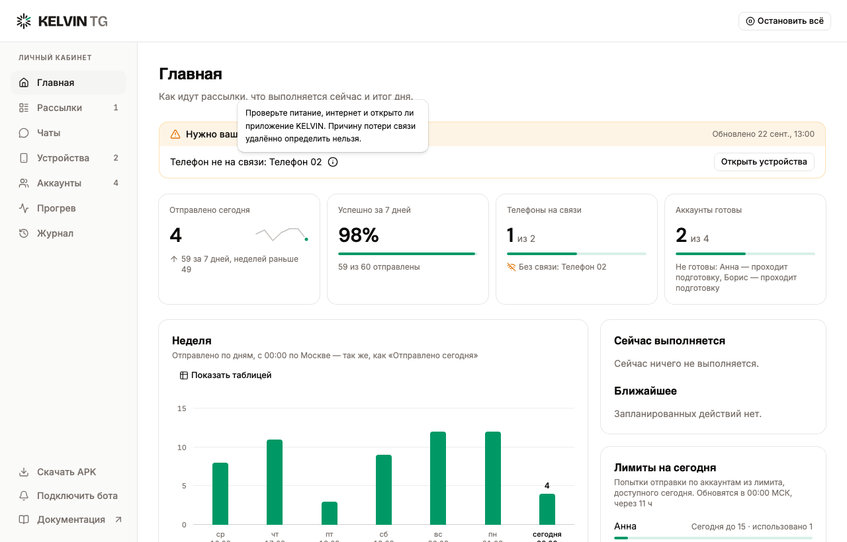The width and height of the screenshot is (847, 542).
Task: Click the Подключить бота link
Action: coord(68,496)
